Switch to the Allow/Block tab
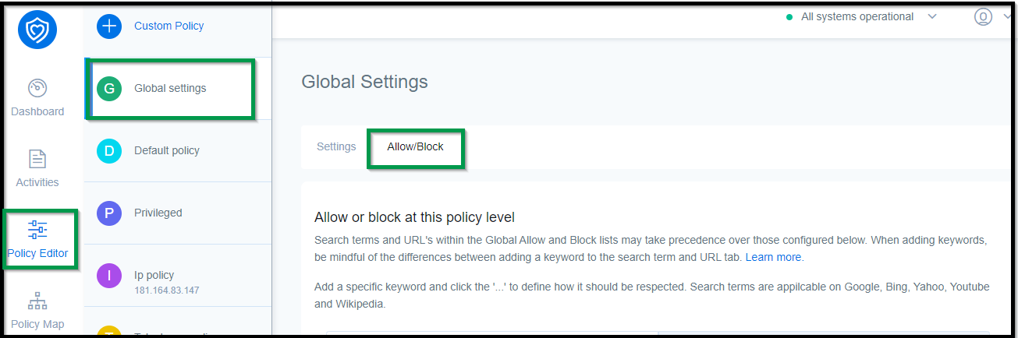Image resolution: width=1018 pixels, height=338 pixels. [415, 146]
